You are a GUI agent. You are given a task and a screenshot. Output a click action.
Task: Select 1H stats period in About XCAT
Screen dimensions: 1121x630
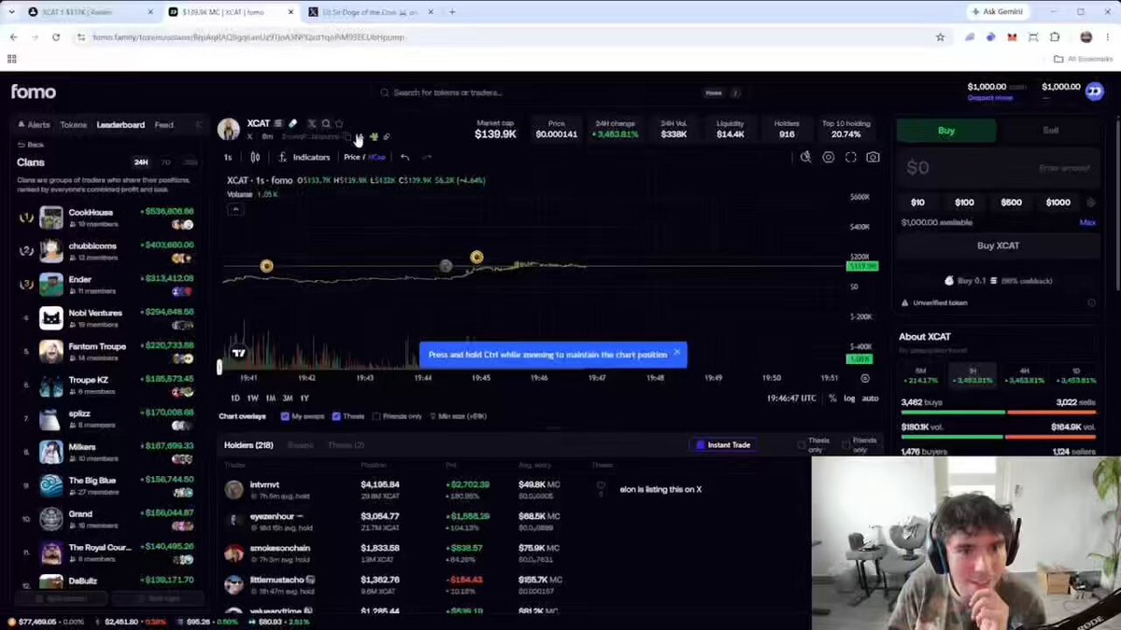point(972,375)
